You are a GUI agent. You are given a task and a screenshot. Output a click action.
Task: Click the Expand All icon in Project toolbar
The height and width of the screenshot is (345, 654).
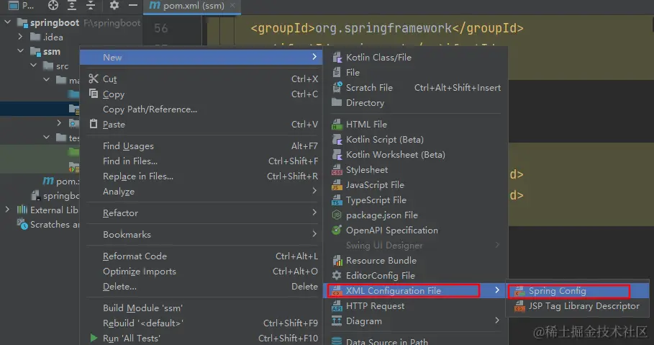click(72, 6)
